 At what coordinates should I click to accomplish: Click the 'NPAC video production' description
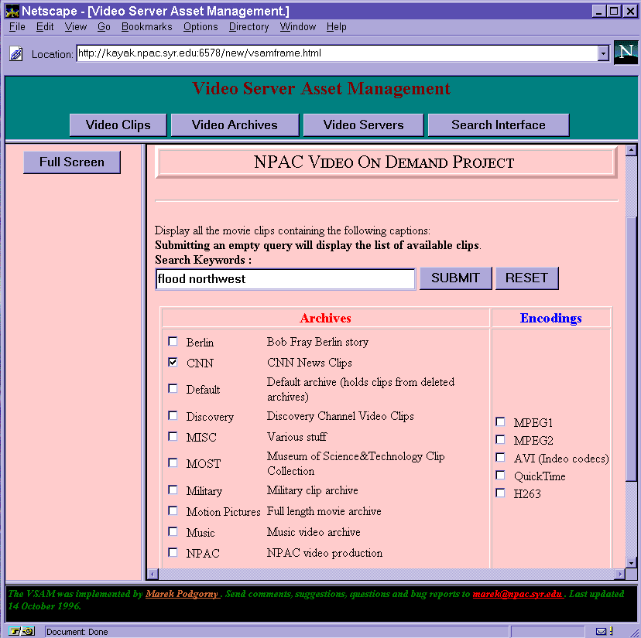click(324, 553)
